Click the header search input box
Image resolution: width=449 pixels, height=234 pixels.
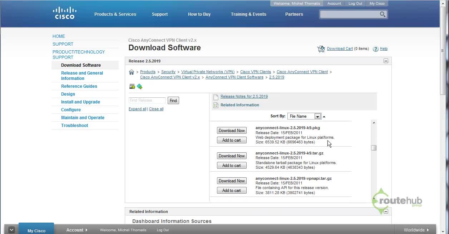point(350,14)
